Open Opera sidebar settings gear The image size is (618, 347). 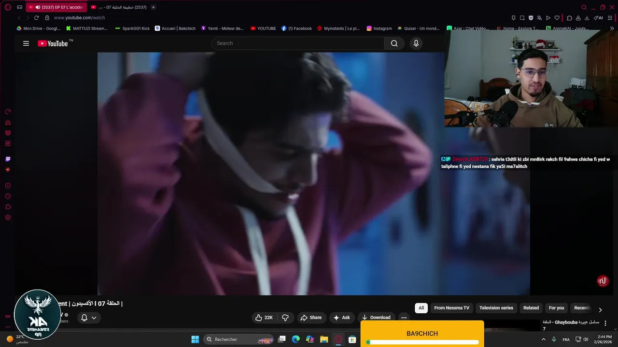pos(8,218)
